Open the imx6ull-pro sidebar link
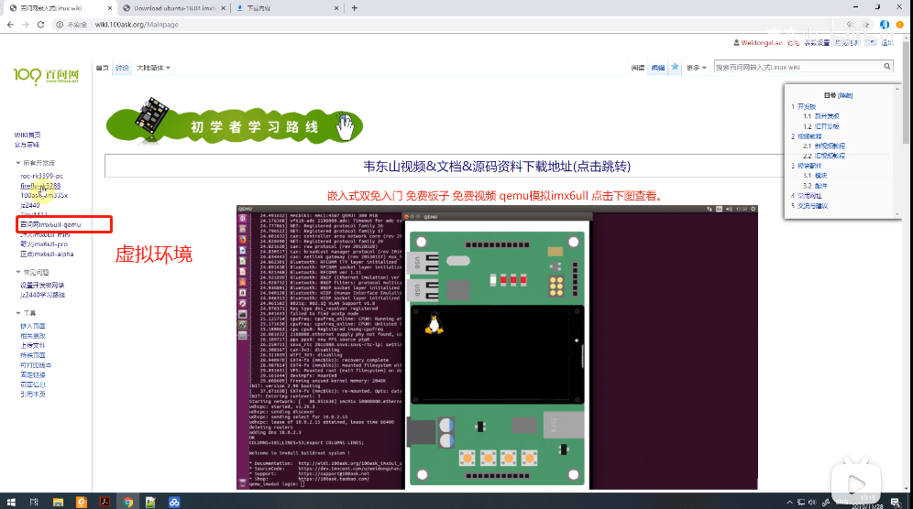The image size is (913, 509). pos(44,244)
